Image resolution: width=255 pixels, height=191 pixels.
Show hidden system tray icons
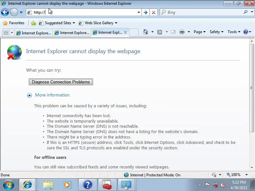pos(200,185)
